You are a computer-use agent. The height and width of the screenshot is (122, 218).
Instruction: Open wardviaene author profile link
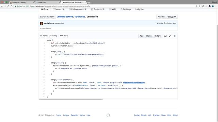49,23
